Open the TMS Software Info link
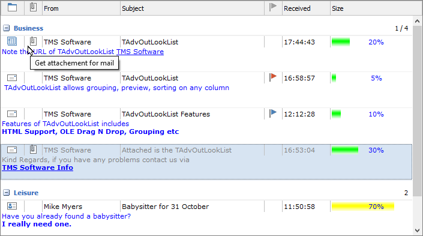Viewport: 423px width, 236px height. click(x=37, y=168)
